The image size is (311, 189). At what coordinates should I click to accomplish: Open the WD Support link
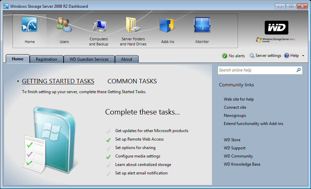point(235,148)
